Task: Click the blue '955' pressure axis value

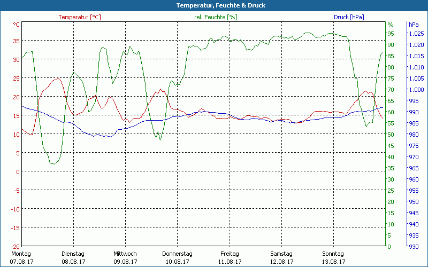Action: 414,191
